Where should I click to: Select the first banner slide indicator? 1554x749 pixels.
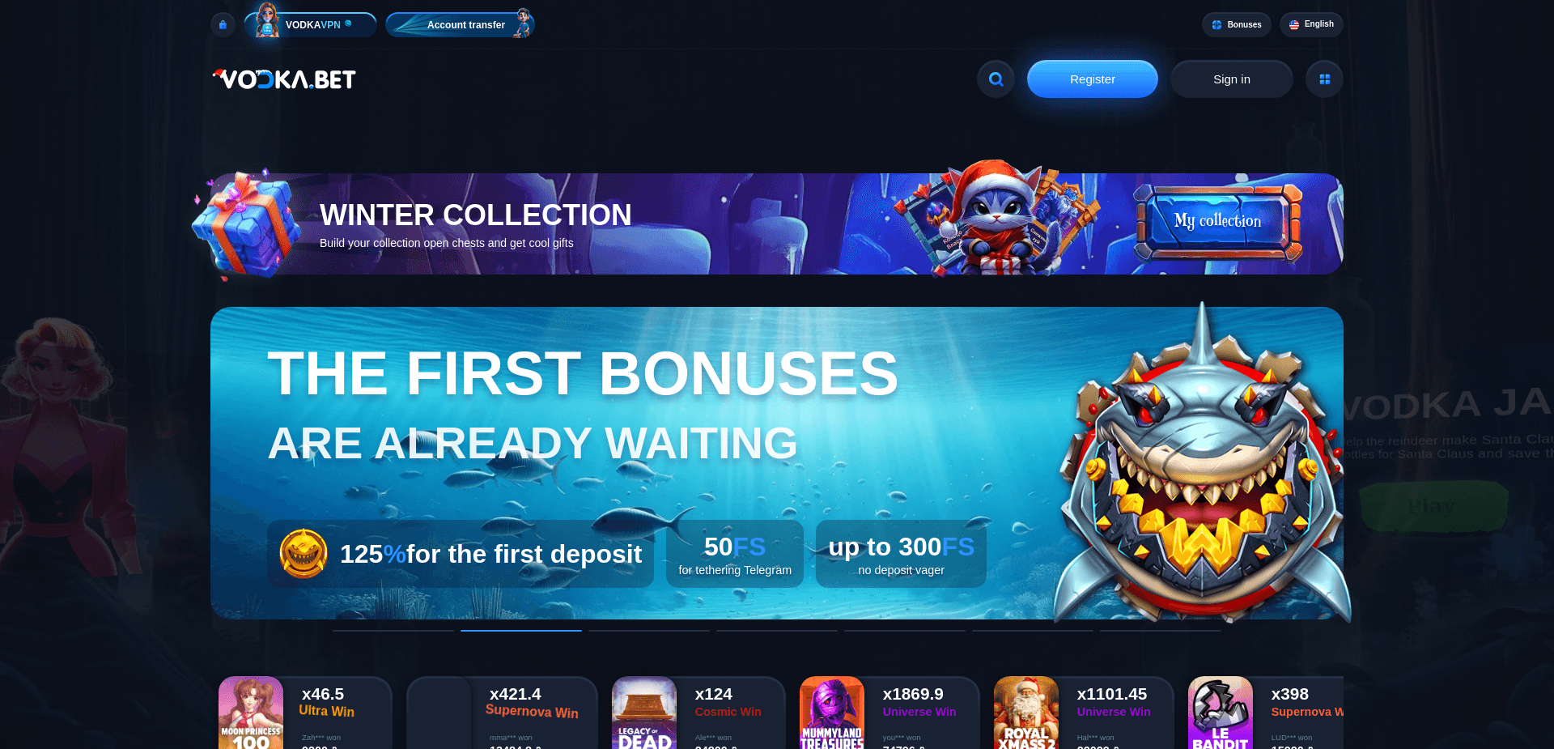tap(393, 630)
